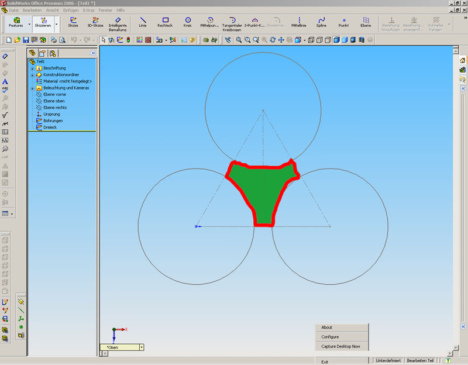The height and width of the screenshot is (365, 468).
Task: Expand the Beschriftung tree node
Action: (x=32, y=68)
